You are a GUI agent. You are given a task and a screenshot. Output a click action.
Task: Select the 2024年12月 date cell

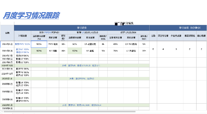tap(7, 74)
